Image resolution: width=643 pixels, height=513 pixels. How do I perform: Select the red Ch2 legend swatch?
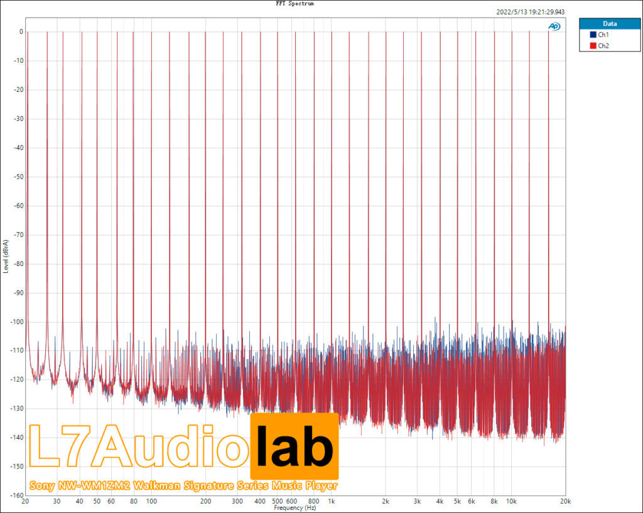pos(593,45)
